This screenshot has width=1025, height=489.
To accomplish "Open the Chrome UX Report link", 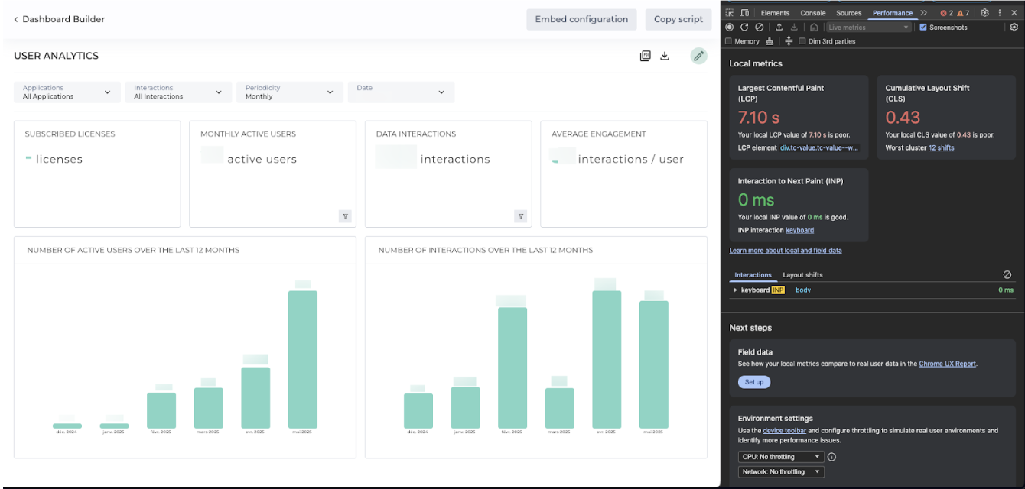I will tap(947, 364).
